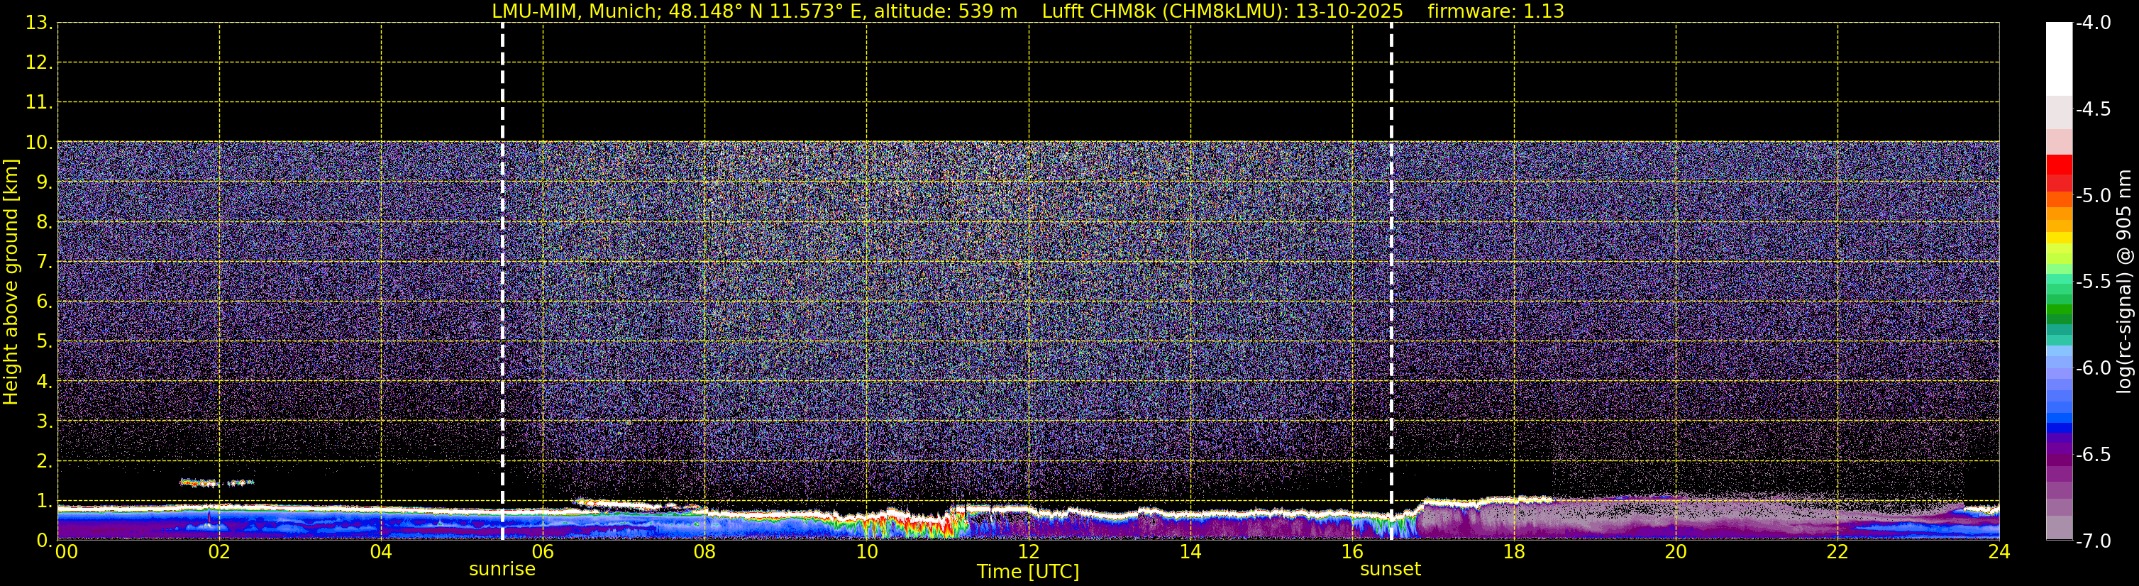Screen dimensions: 2139x586
Task: Click the height axis tick label '3.'
Action: (44, 421)
